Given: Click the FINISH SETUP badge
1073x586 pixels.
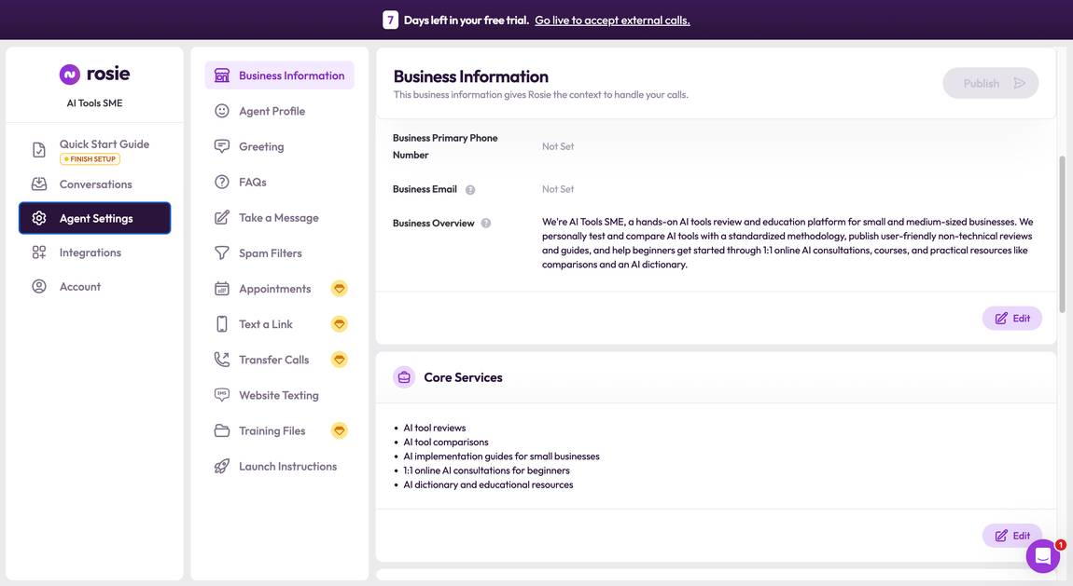Looking at the screenshot, I should point(90,159).
